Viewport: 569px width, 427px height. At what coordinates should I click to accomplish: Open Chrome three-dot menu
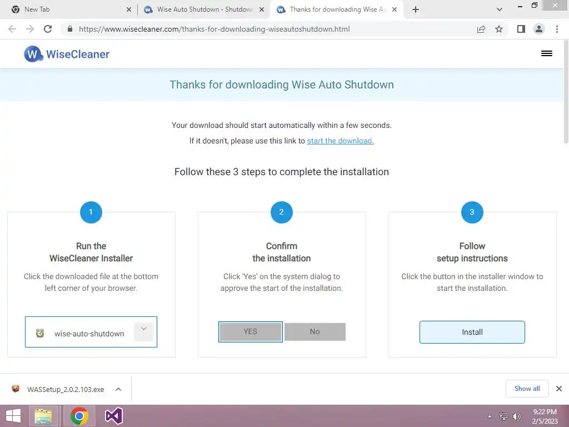(557, 29)
